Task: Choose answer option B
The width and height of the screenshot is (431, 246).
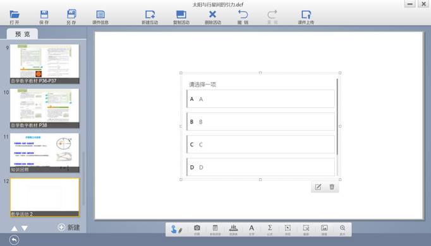Action: coord(260,122)
